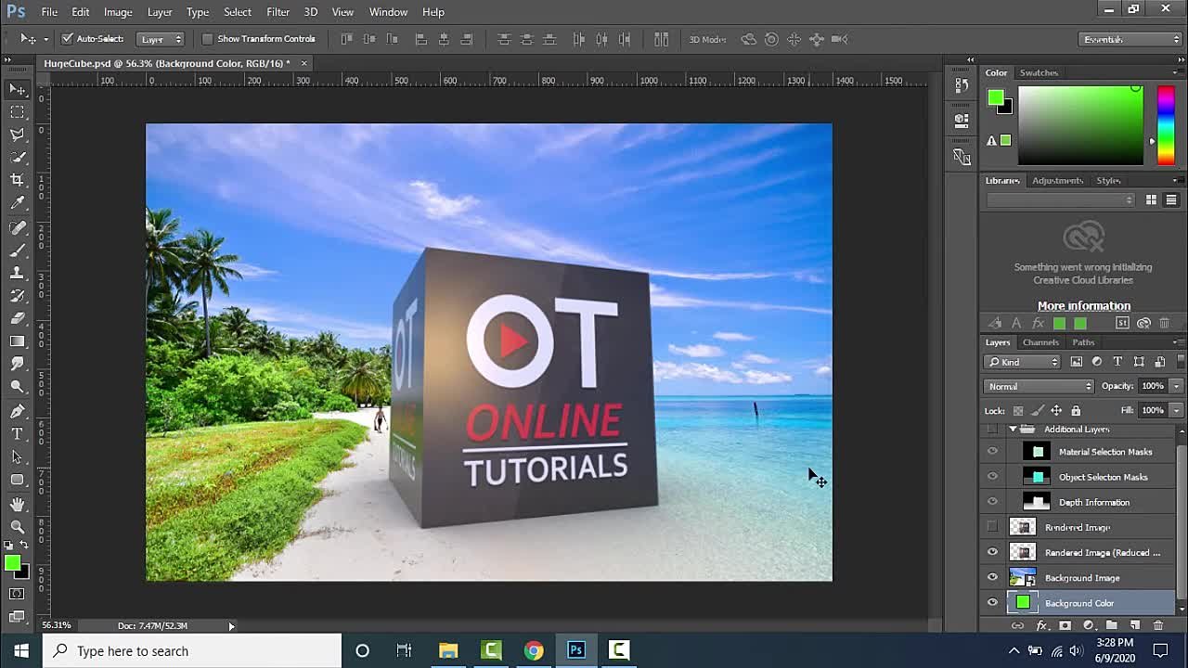Filter layers by type layers icon
Screen dimensions: 1188x668
coord(1117,362)
